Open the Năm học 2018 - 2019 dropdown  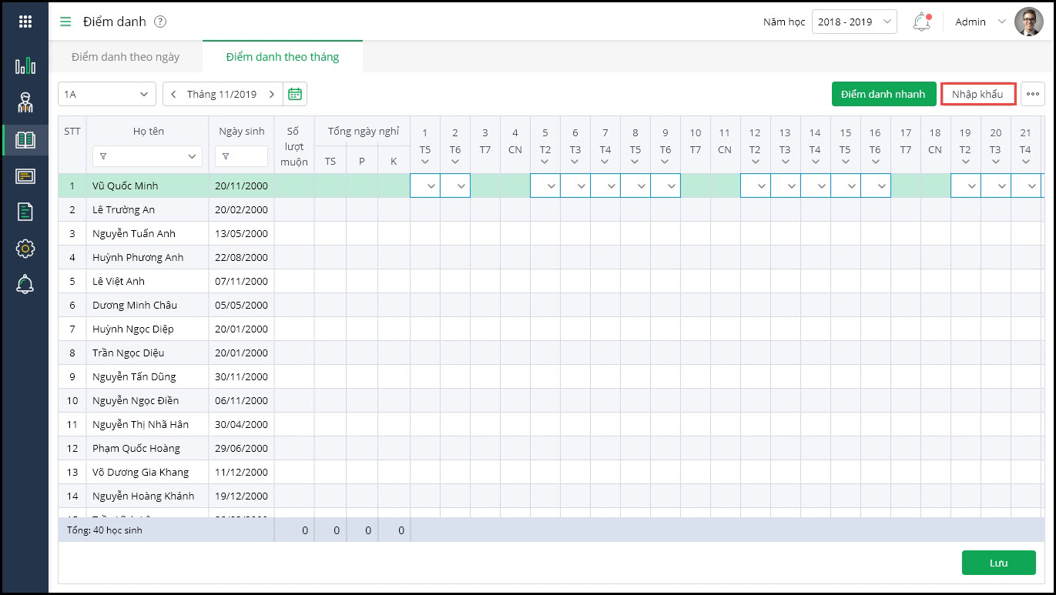tap(853, 22)
